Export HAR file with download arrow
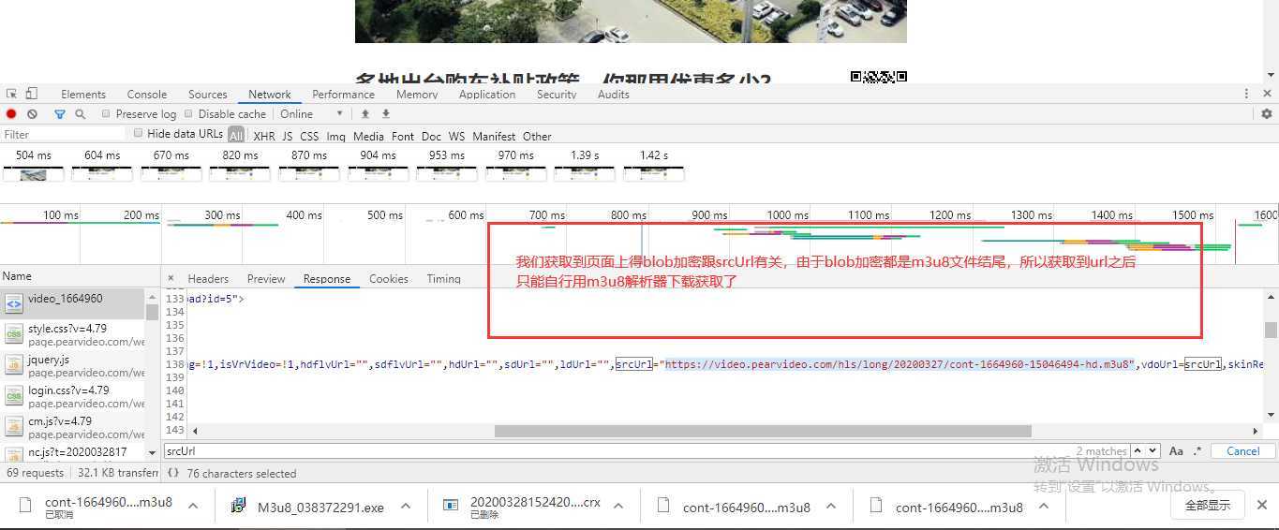Image resolution: width=1279 pixels, height=530 pixels. point(385,114)
